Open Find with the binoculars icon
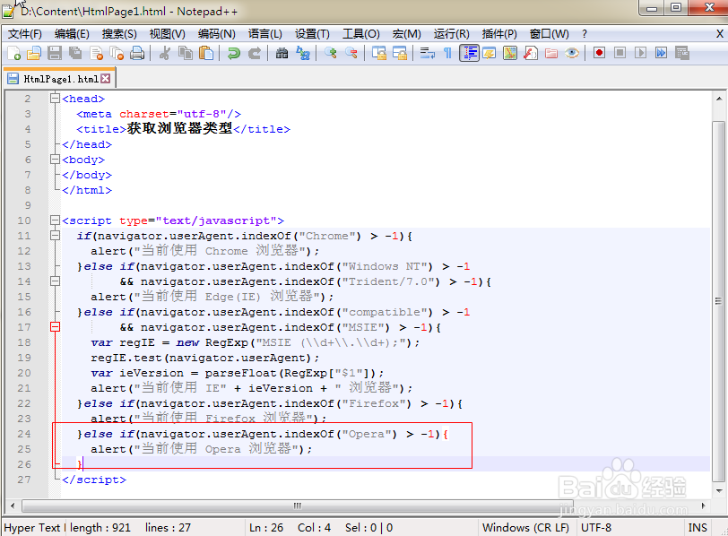Viewport: 728px width, 536px height. [282, 54]
